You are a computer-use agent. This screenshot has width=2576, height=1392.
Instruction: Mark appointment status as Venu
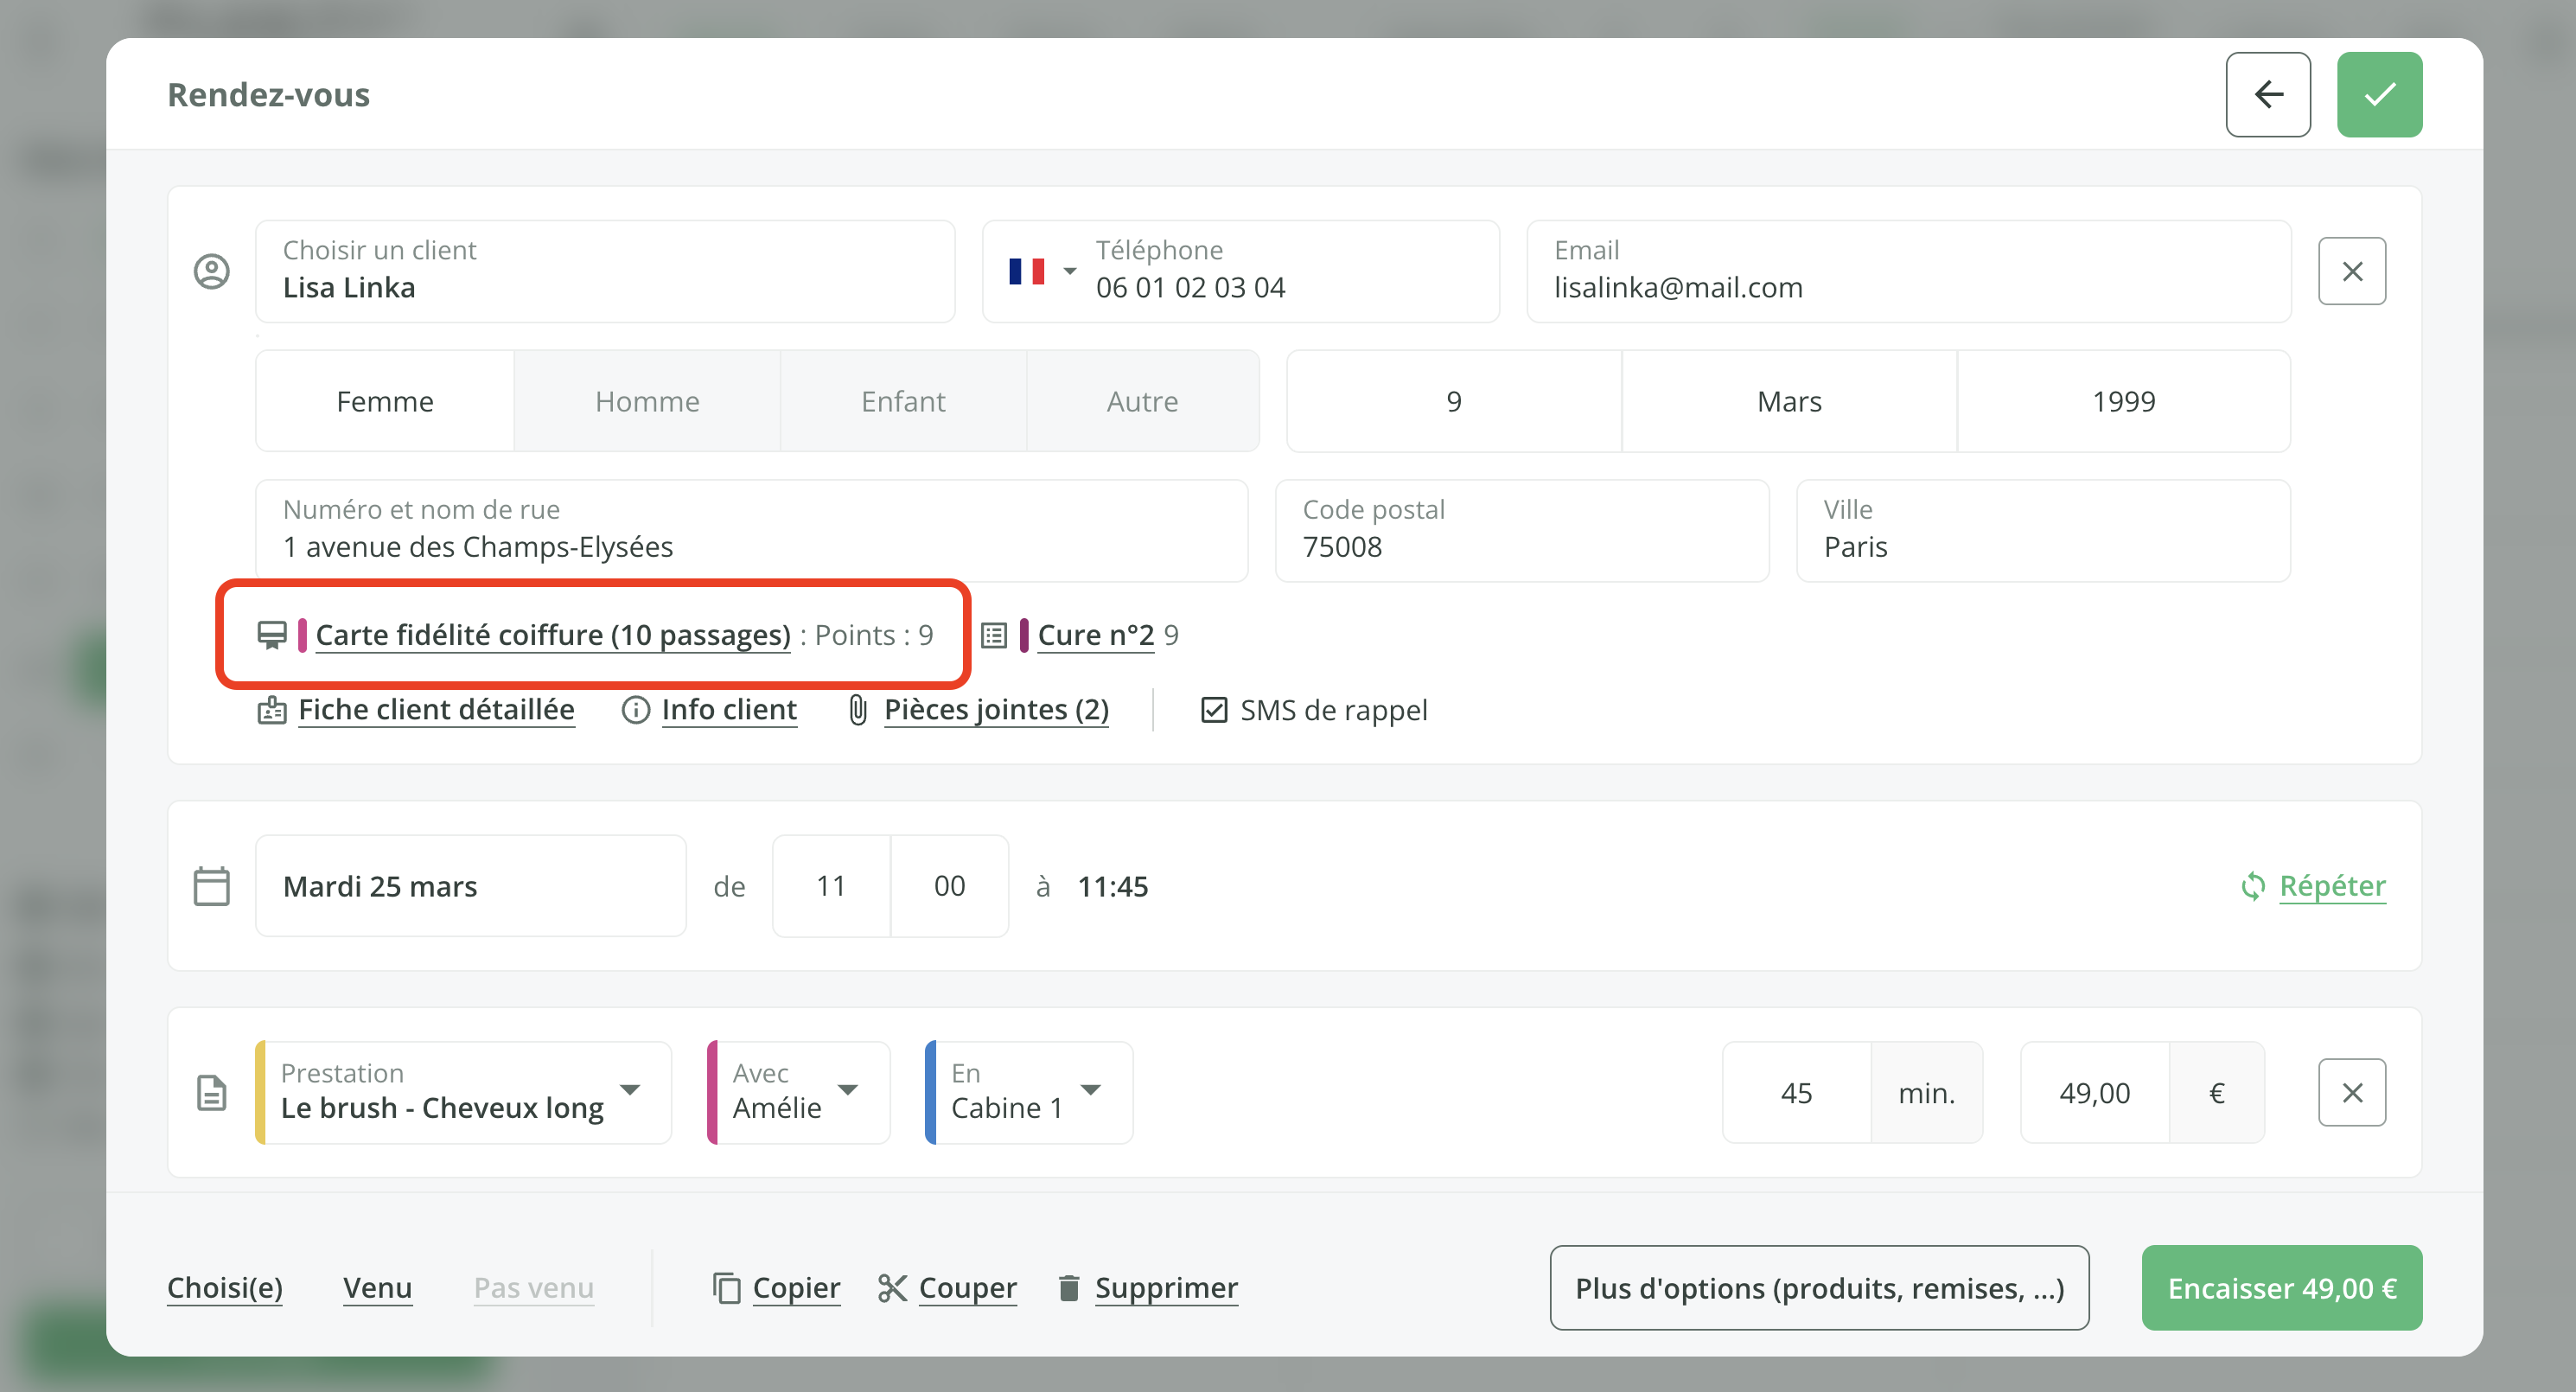tap(377, 1288)
